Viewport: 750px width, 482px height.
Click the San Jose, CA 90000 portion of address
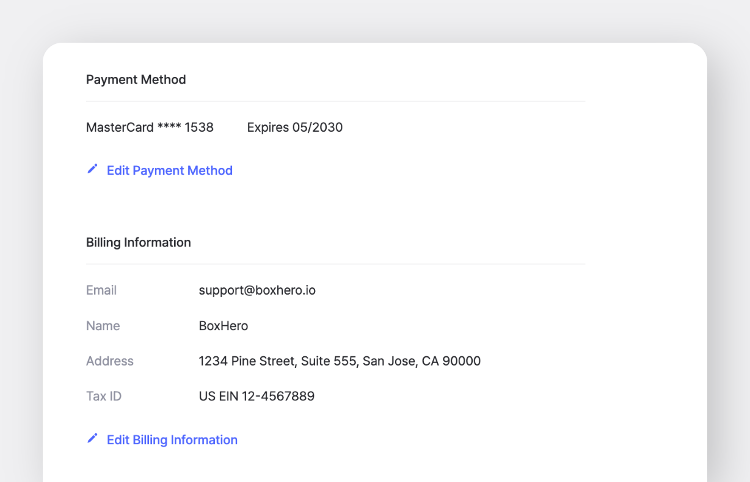click(x=421, y=361)
